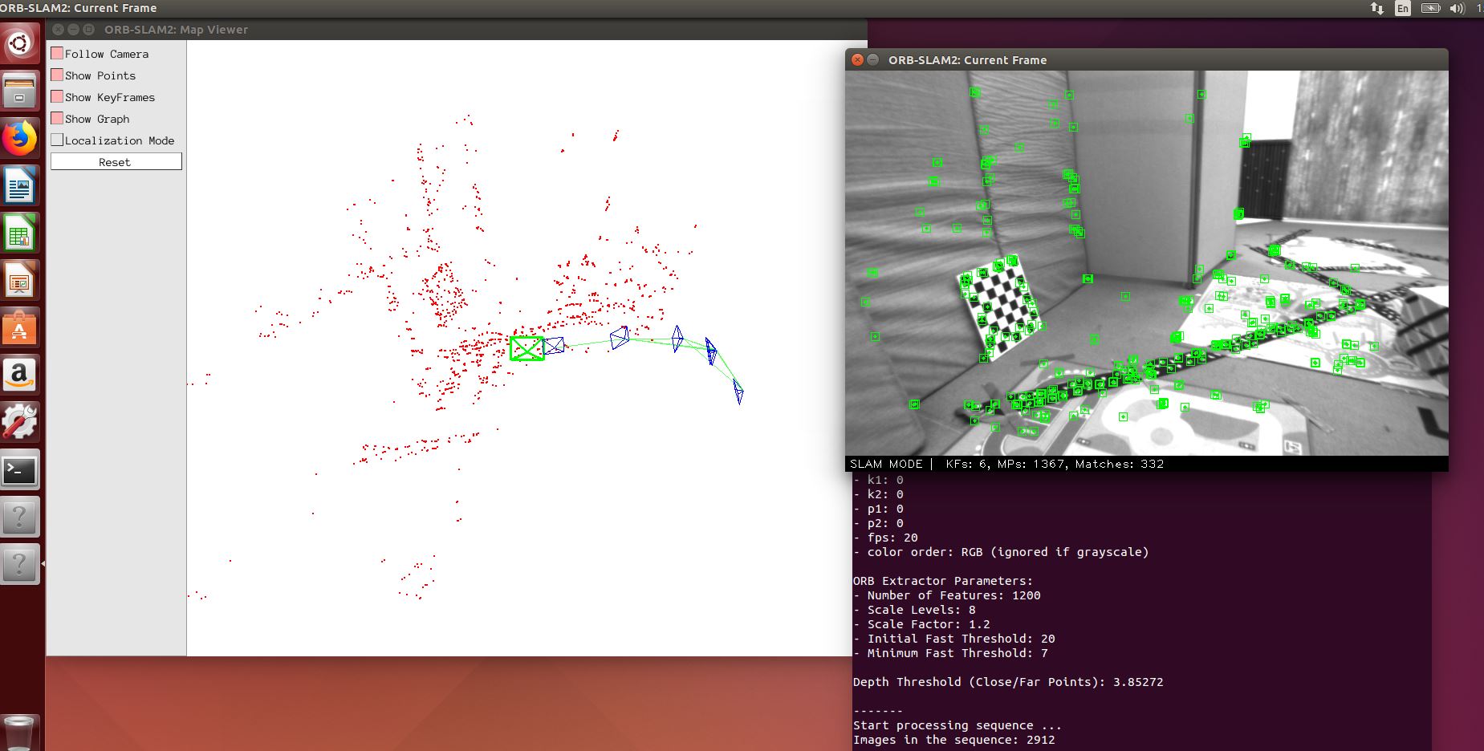Click the SLAM MODE status bar text
Image resolution: width=1484 pixels, height=751 pixels.
(885, 464)
